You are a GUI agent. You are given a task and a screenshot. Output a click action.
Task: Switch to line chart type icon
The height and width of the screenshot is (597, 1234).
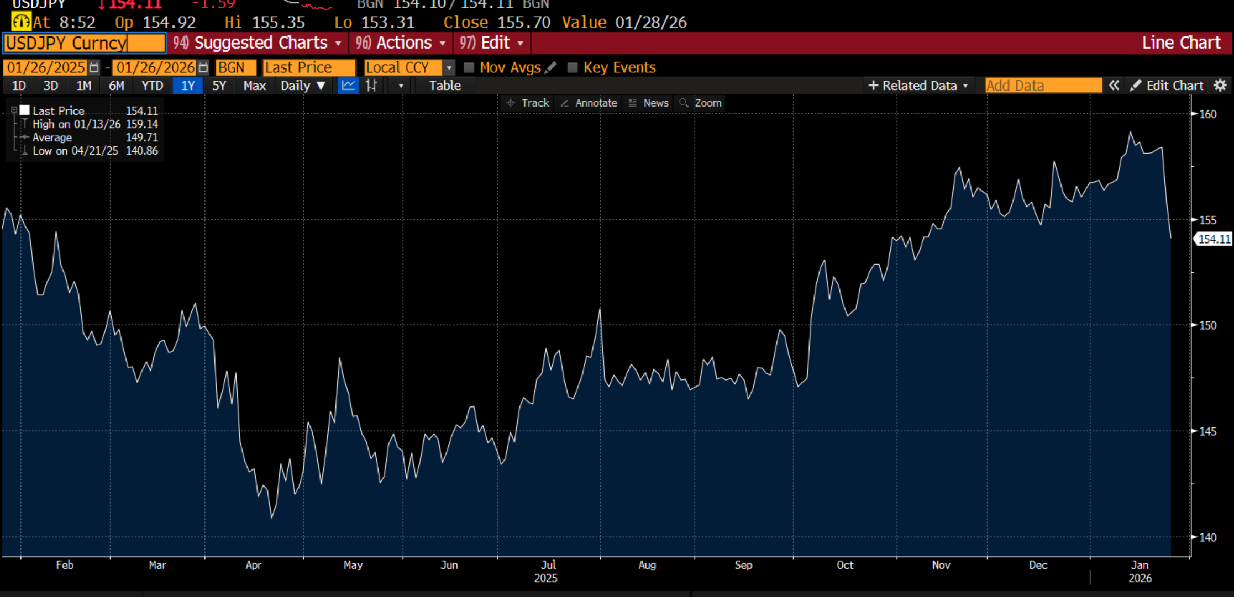(x=348, y=86)
